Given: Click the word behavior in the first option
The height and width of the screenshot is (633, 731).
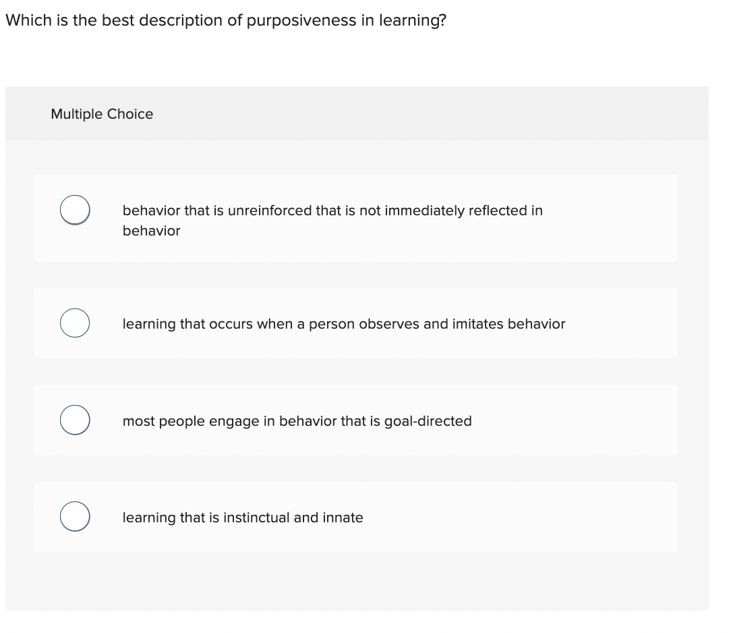Looking at the screenshot, I should (150, 211).
